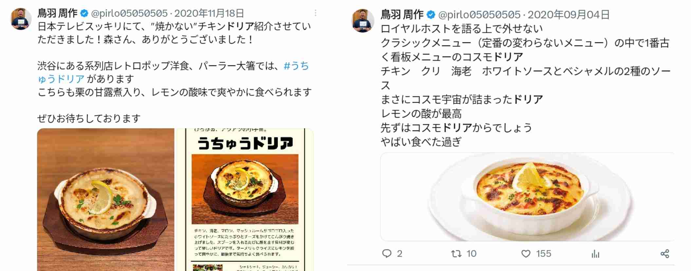Image resolution: width=691 pixels, height=271 pixels.
Task: Open the share icon on right tweet
Action: [x=665, y=254]
